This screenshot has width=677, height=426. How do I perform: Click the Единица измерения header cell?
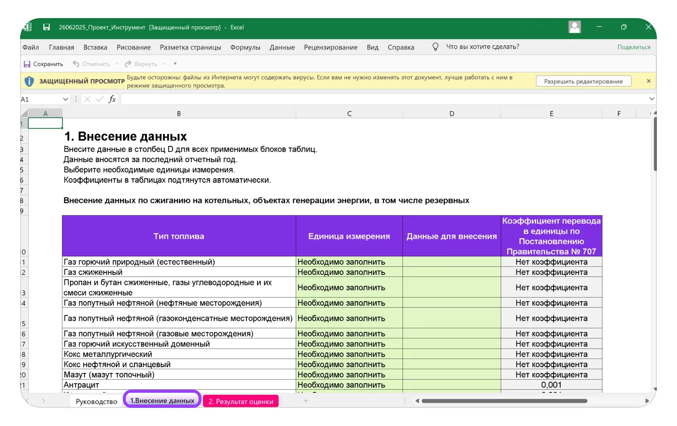(x=349, y=236)
